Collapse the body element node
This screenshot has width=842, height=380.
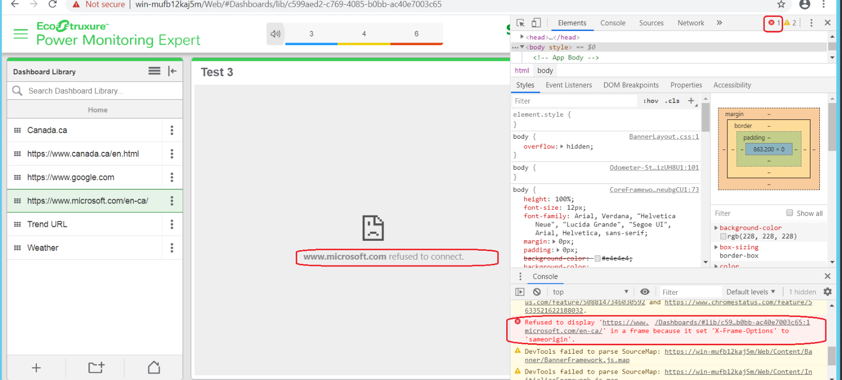[x=522, y=47]
